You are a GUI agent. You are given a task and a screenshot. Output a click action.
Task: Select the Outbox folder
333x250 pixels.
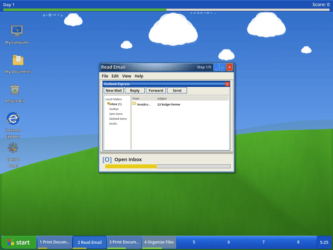pos(114,109)
